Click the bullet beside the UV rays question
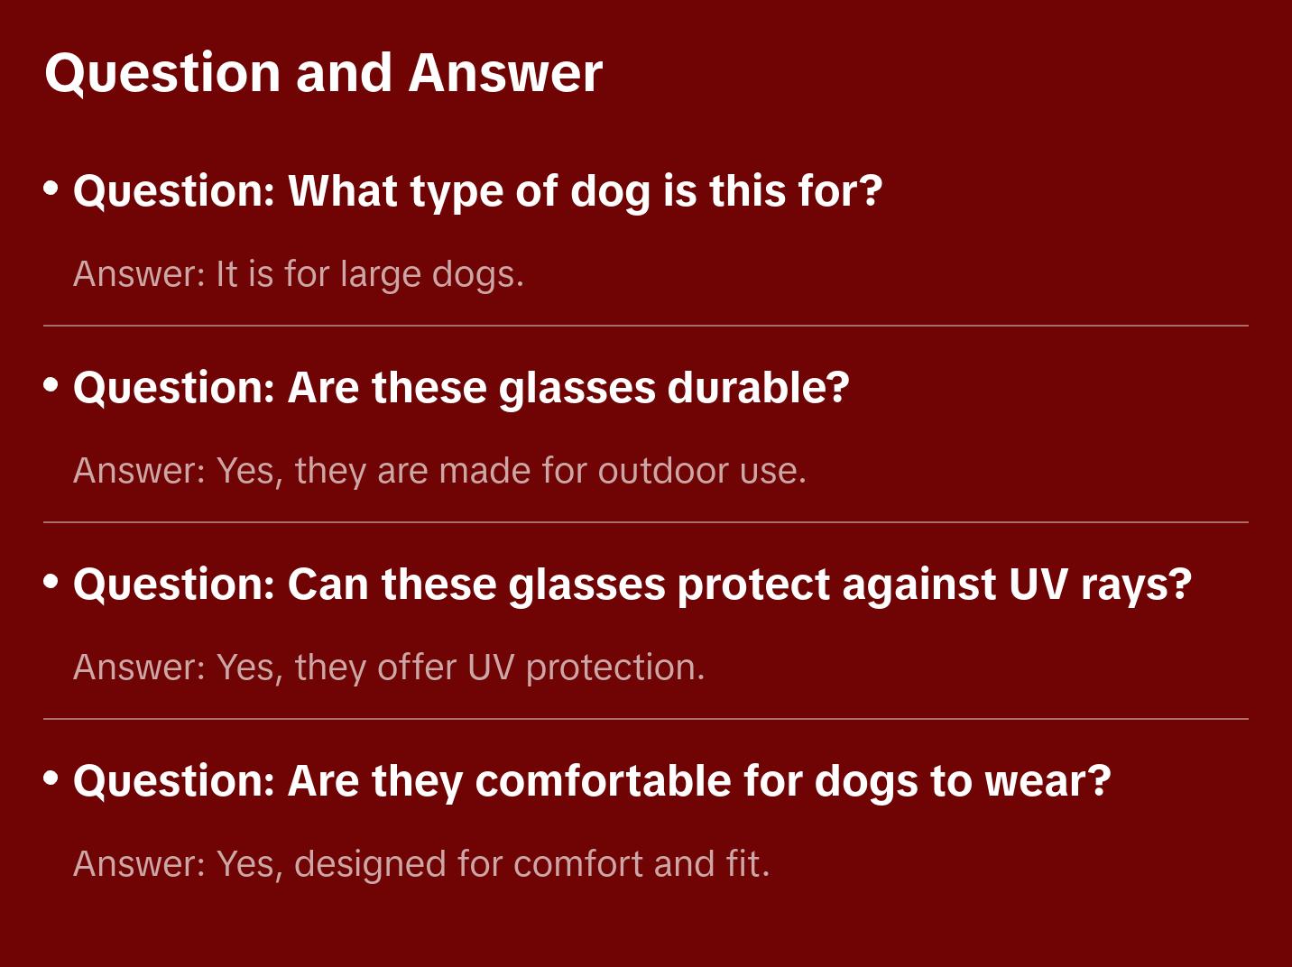The width and height of the screenshot is (1292, 967). 51,582
